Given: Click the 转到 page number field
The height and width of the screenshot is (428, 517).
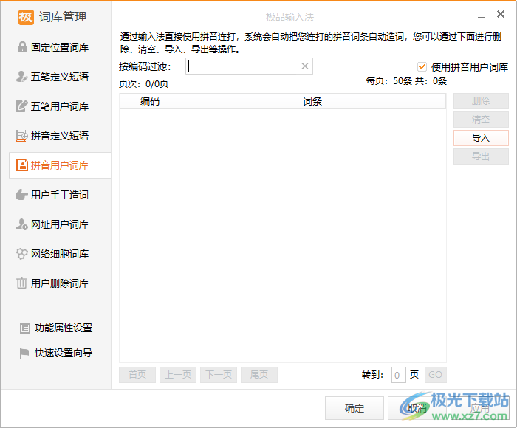Looking at the screenshot, I should (x=399, y=375).
